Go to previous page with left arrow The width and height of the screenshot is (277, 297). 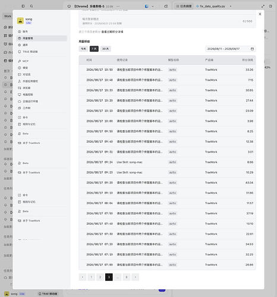pyautogui.click(x=83, y=277)
